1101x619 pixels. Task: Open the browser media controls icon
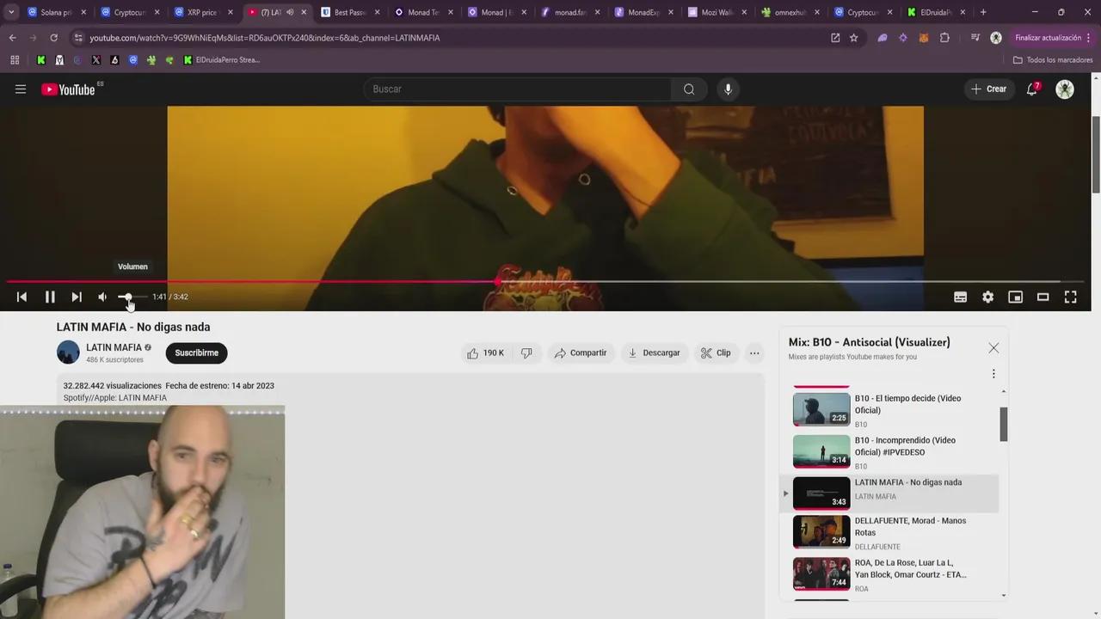(x=975, y=38)
